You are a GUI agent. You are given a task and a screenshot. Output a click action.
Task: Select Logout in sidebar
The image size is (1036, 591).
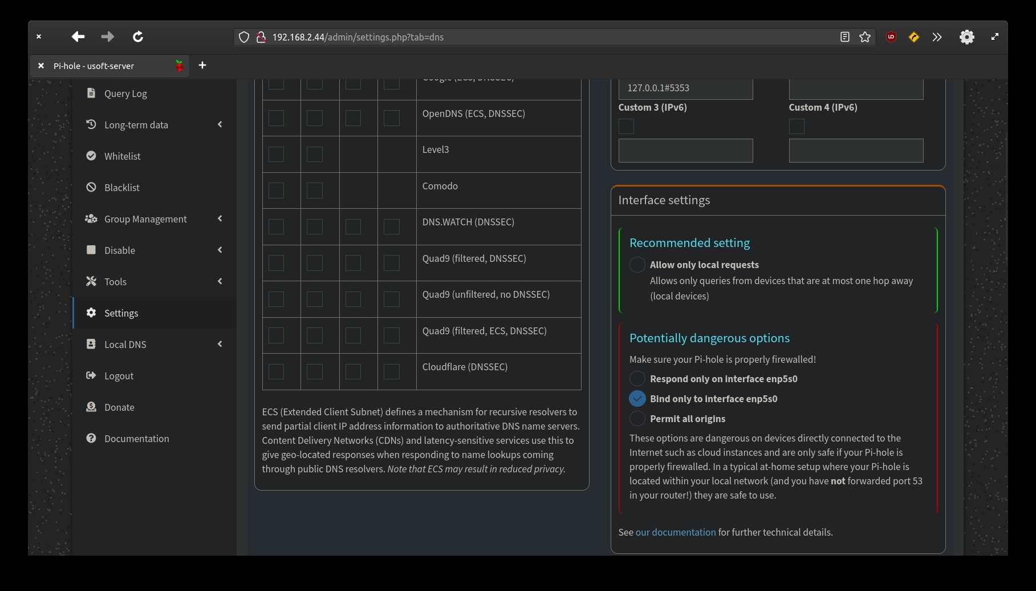click(155, 375)
